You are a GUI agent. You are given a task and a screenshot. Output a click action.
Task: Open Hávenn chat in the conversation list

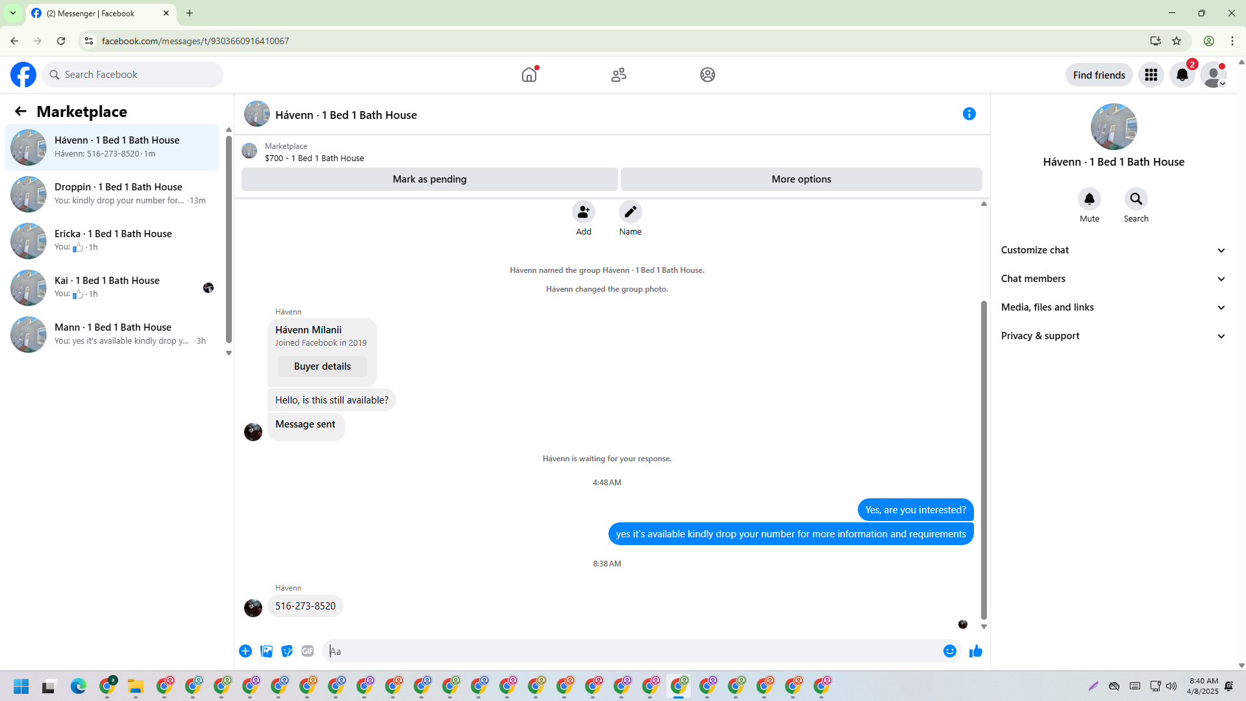point(112,147)
